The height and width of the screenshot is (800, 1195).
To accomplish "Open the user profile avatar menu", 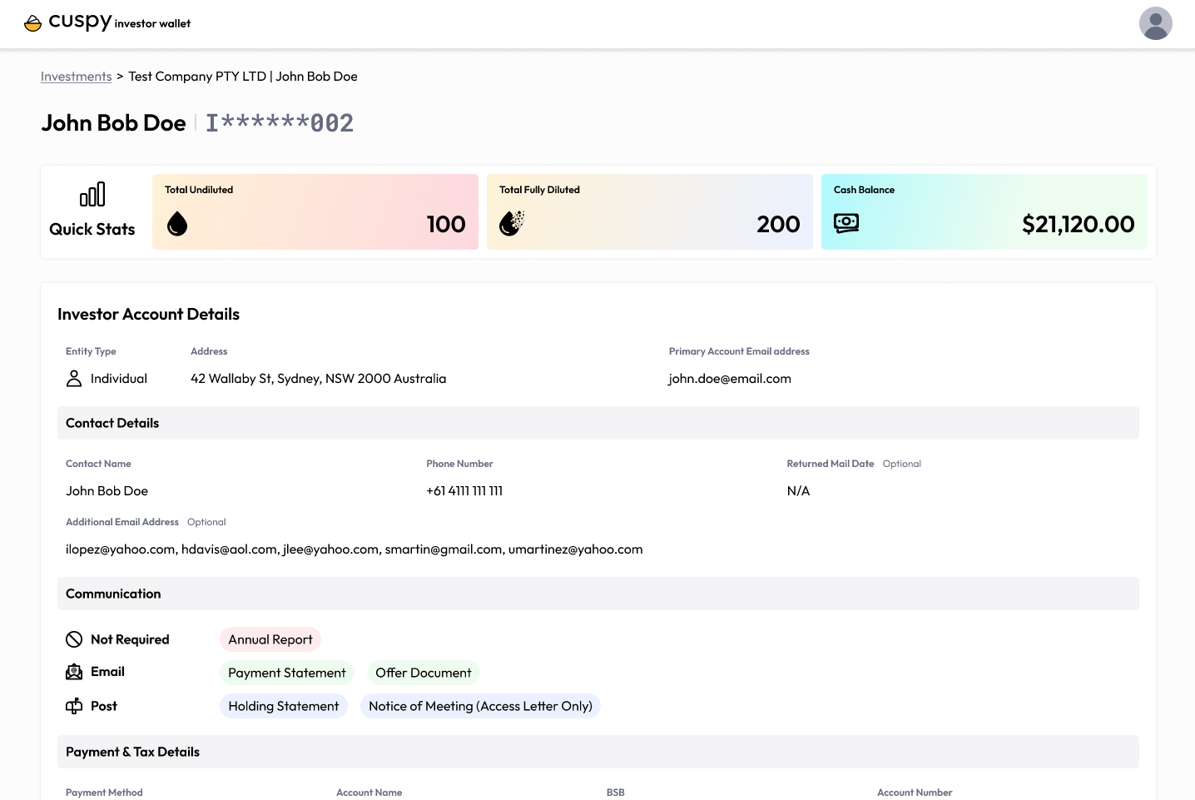I will 1155,23.
